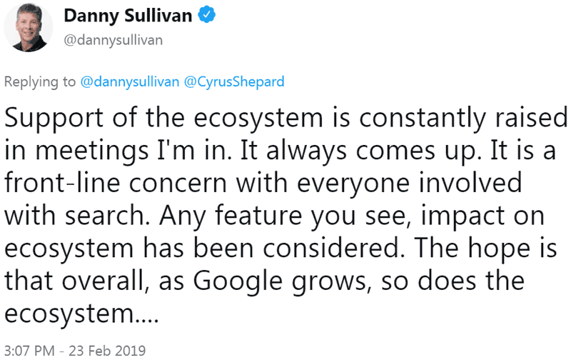Click the @dannysullivan handle under the name

[113, 39]
